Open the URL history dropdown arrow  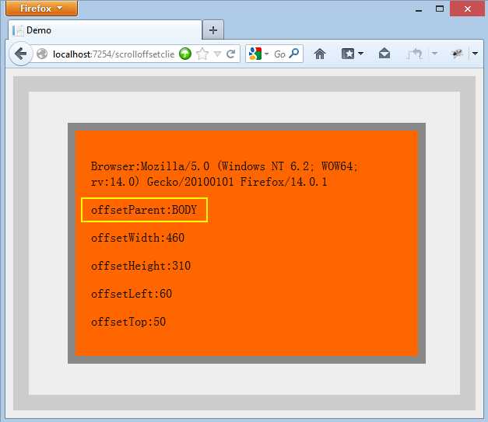point(218,54)
